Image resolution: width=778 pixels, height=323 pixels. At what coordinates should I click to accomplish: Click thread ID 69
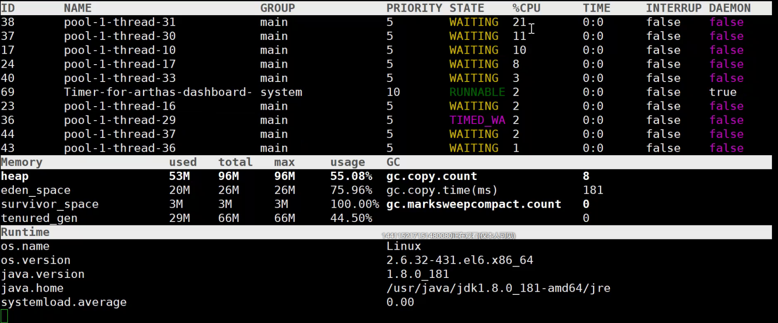tap(8, 92)
